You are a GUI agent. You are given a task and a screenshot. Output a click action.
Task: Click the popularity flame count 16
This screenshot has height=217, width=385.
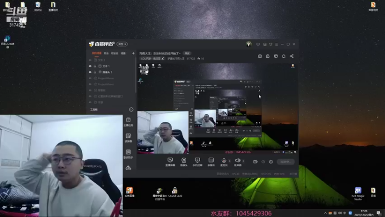click(x=201, y=58)
